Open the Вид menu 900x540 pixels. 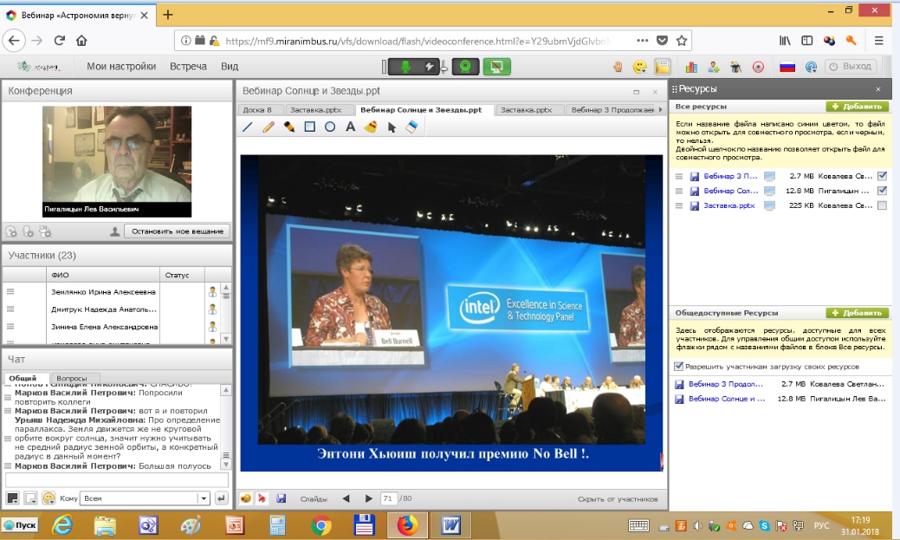(x=230, y=67)
